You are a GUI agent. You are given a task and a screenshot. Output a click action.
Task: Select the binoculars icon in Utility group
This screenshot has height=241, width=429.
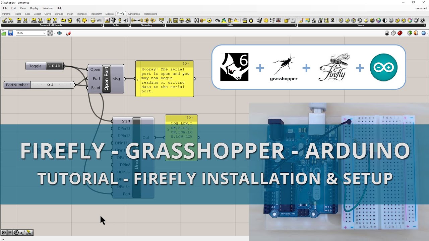click(218, 20)
